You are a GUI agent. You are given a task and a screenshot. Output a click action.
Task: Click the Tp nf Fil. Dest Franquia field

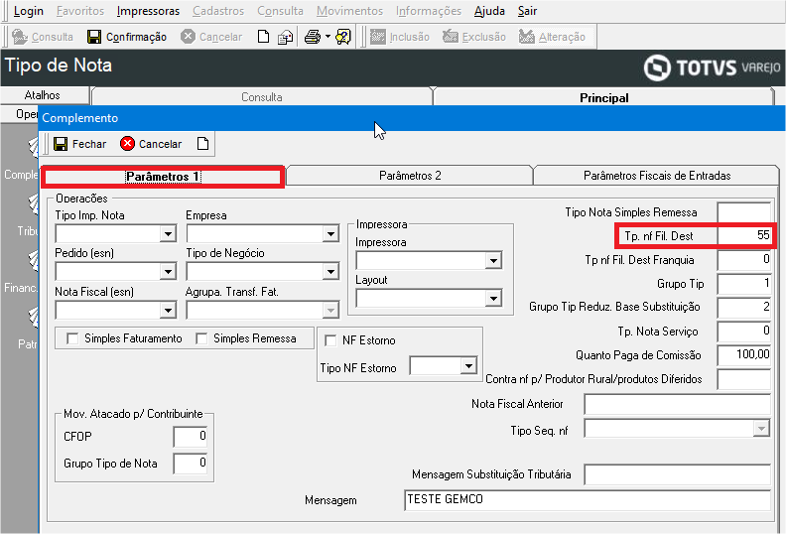click(x=744, y=260)
